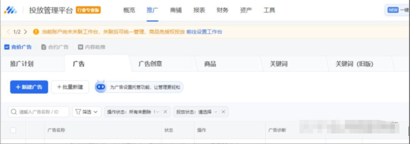Click the 请输入广告名称 / ID search field
The image size is (410, 144).
click(38, 112)
